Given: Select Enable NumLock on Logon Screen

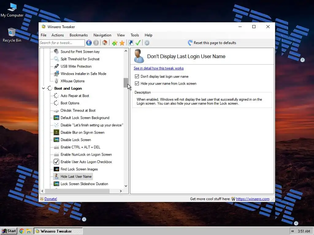Looking at the screenshot, I should pos(86,155).
